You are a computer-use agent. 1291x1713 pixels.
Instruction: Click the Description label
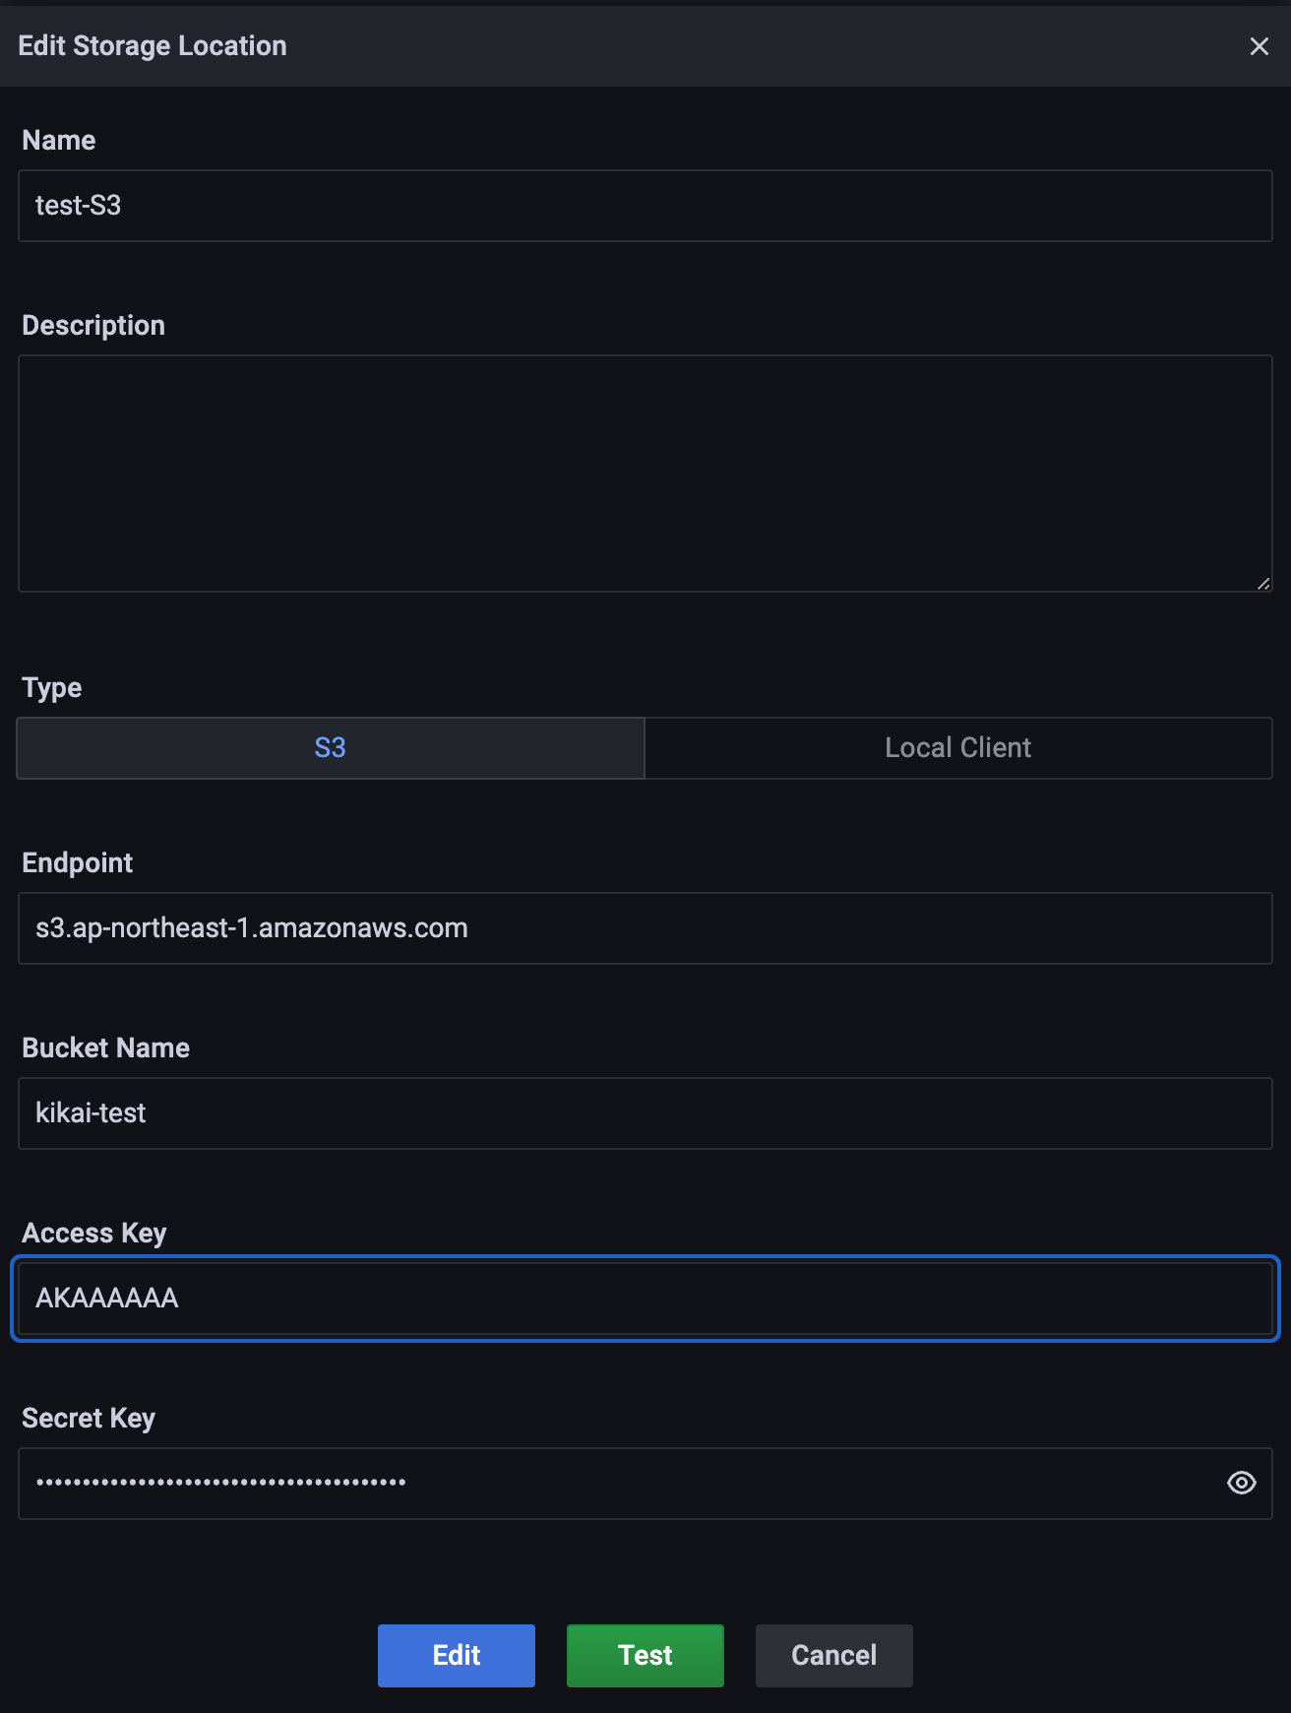(93, 326)
